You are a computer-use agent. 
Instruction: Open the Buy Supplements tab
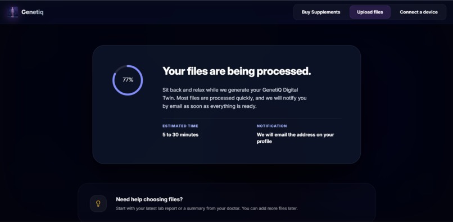click(321, 12)
